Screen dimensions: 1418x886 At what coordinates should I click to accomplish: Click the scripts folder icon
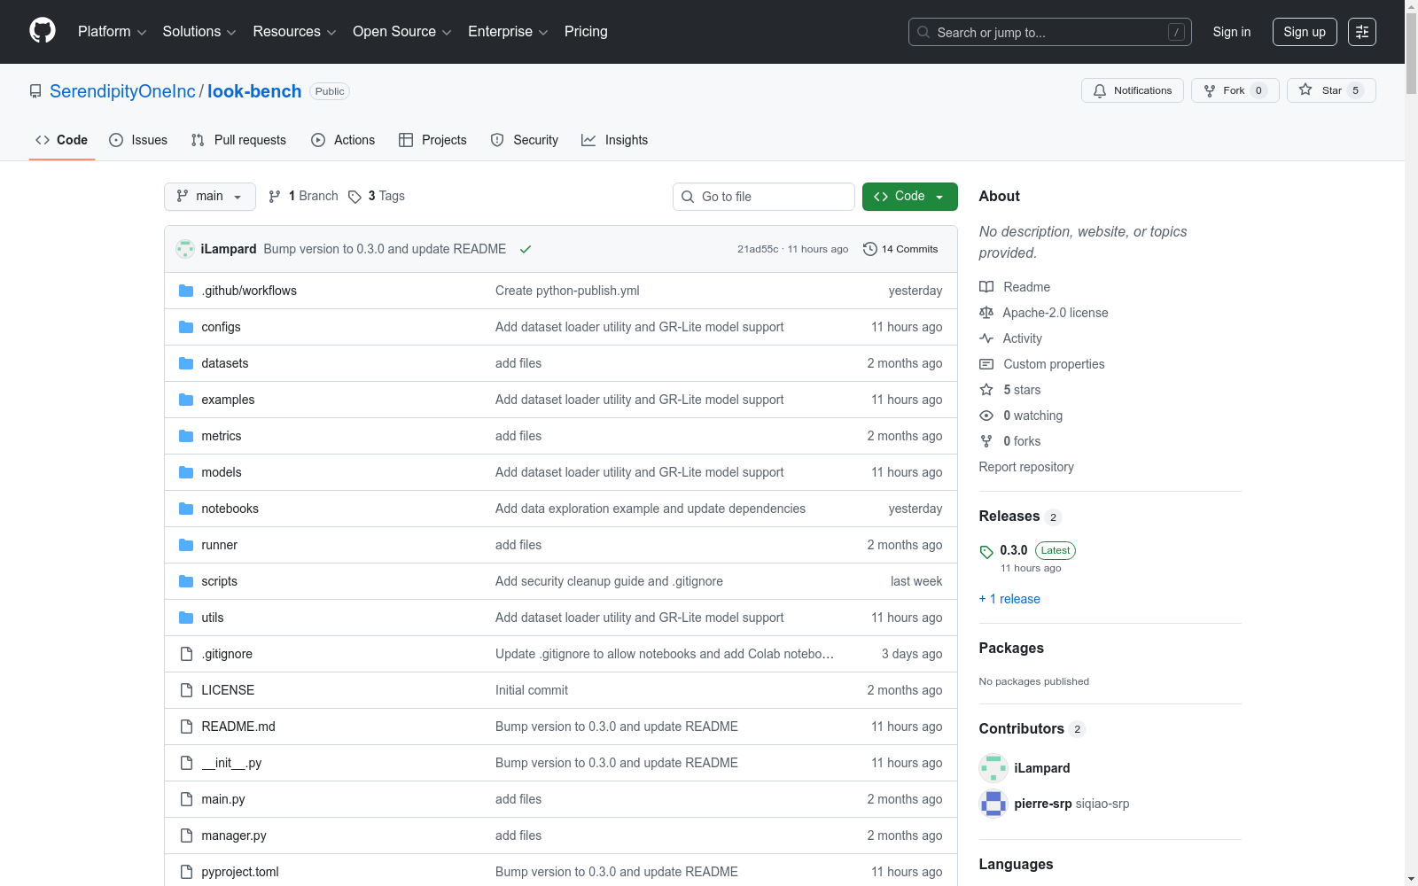coord(186,581)
